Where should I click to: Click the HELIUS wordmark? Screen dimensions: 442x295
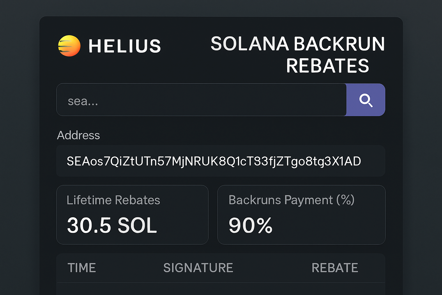[125, 46]
